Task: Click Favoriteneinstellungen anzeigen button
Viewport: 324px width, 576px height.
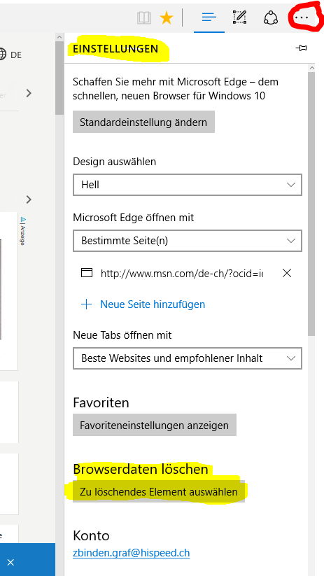Action: (x=154, y=425)
